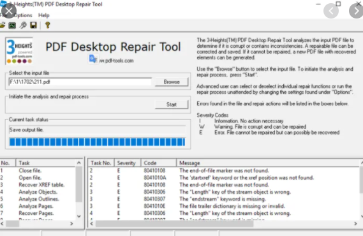This screenshot has width=363, height=236.
Task: Click the input file path field
Action: coord(80,82)
